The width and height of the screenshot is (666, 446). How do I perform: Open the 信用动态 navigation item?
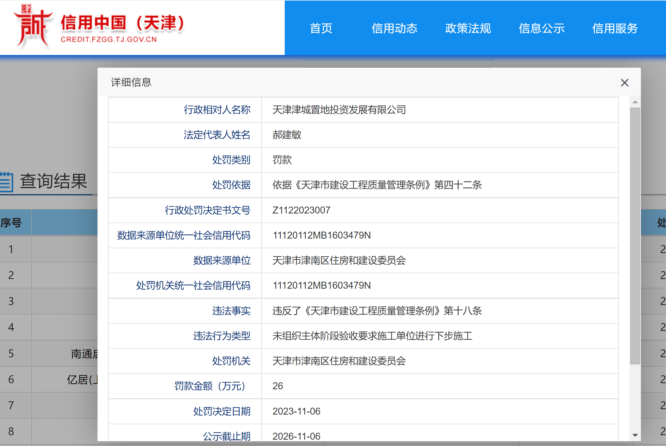coord(394,28)
